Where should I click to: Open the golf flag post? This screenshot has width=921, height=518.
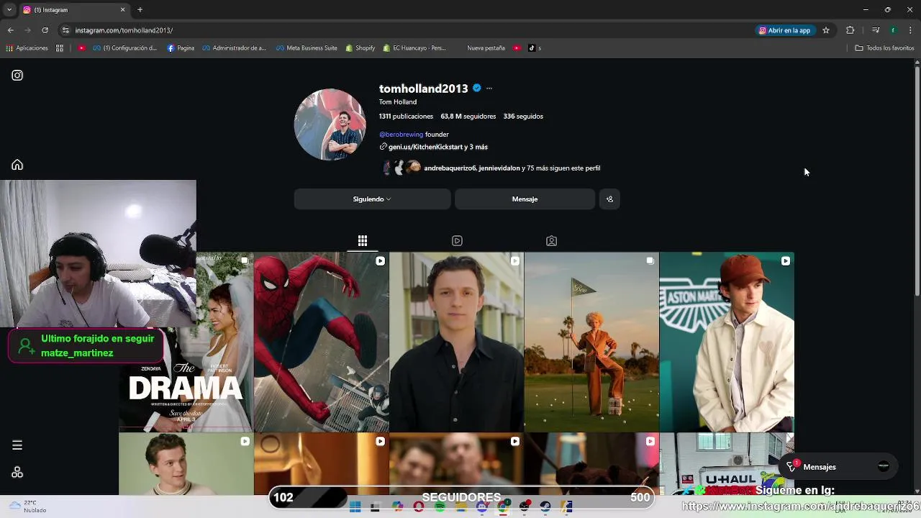[x=591, y=342]
